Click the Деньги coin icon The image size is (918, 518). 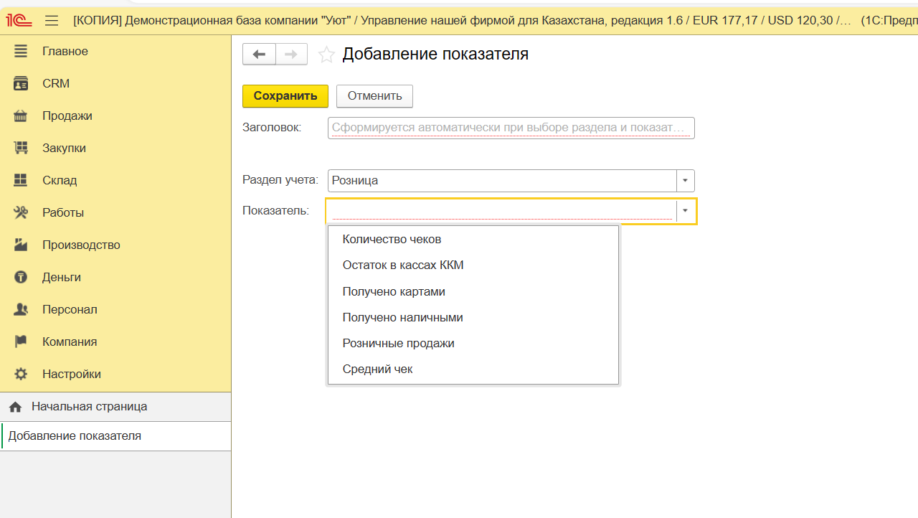click(21, 277)
